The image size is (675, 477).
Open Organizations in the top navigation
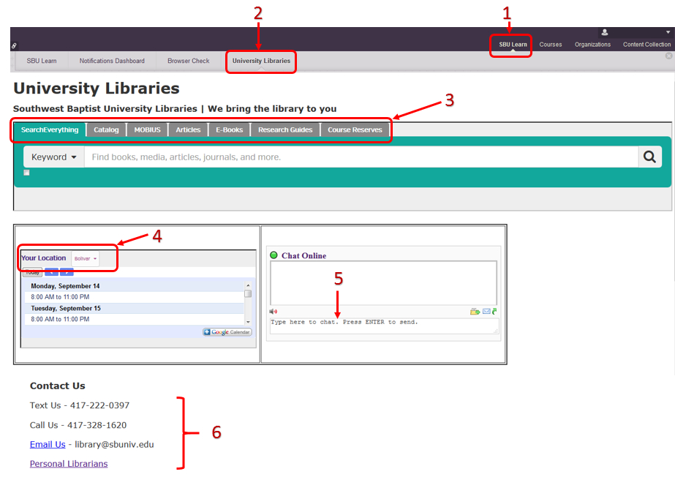pyautogui.click(x=592, y=45)
